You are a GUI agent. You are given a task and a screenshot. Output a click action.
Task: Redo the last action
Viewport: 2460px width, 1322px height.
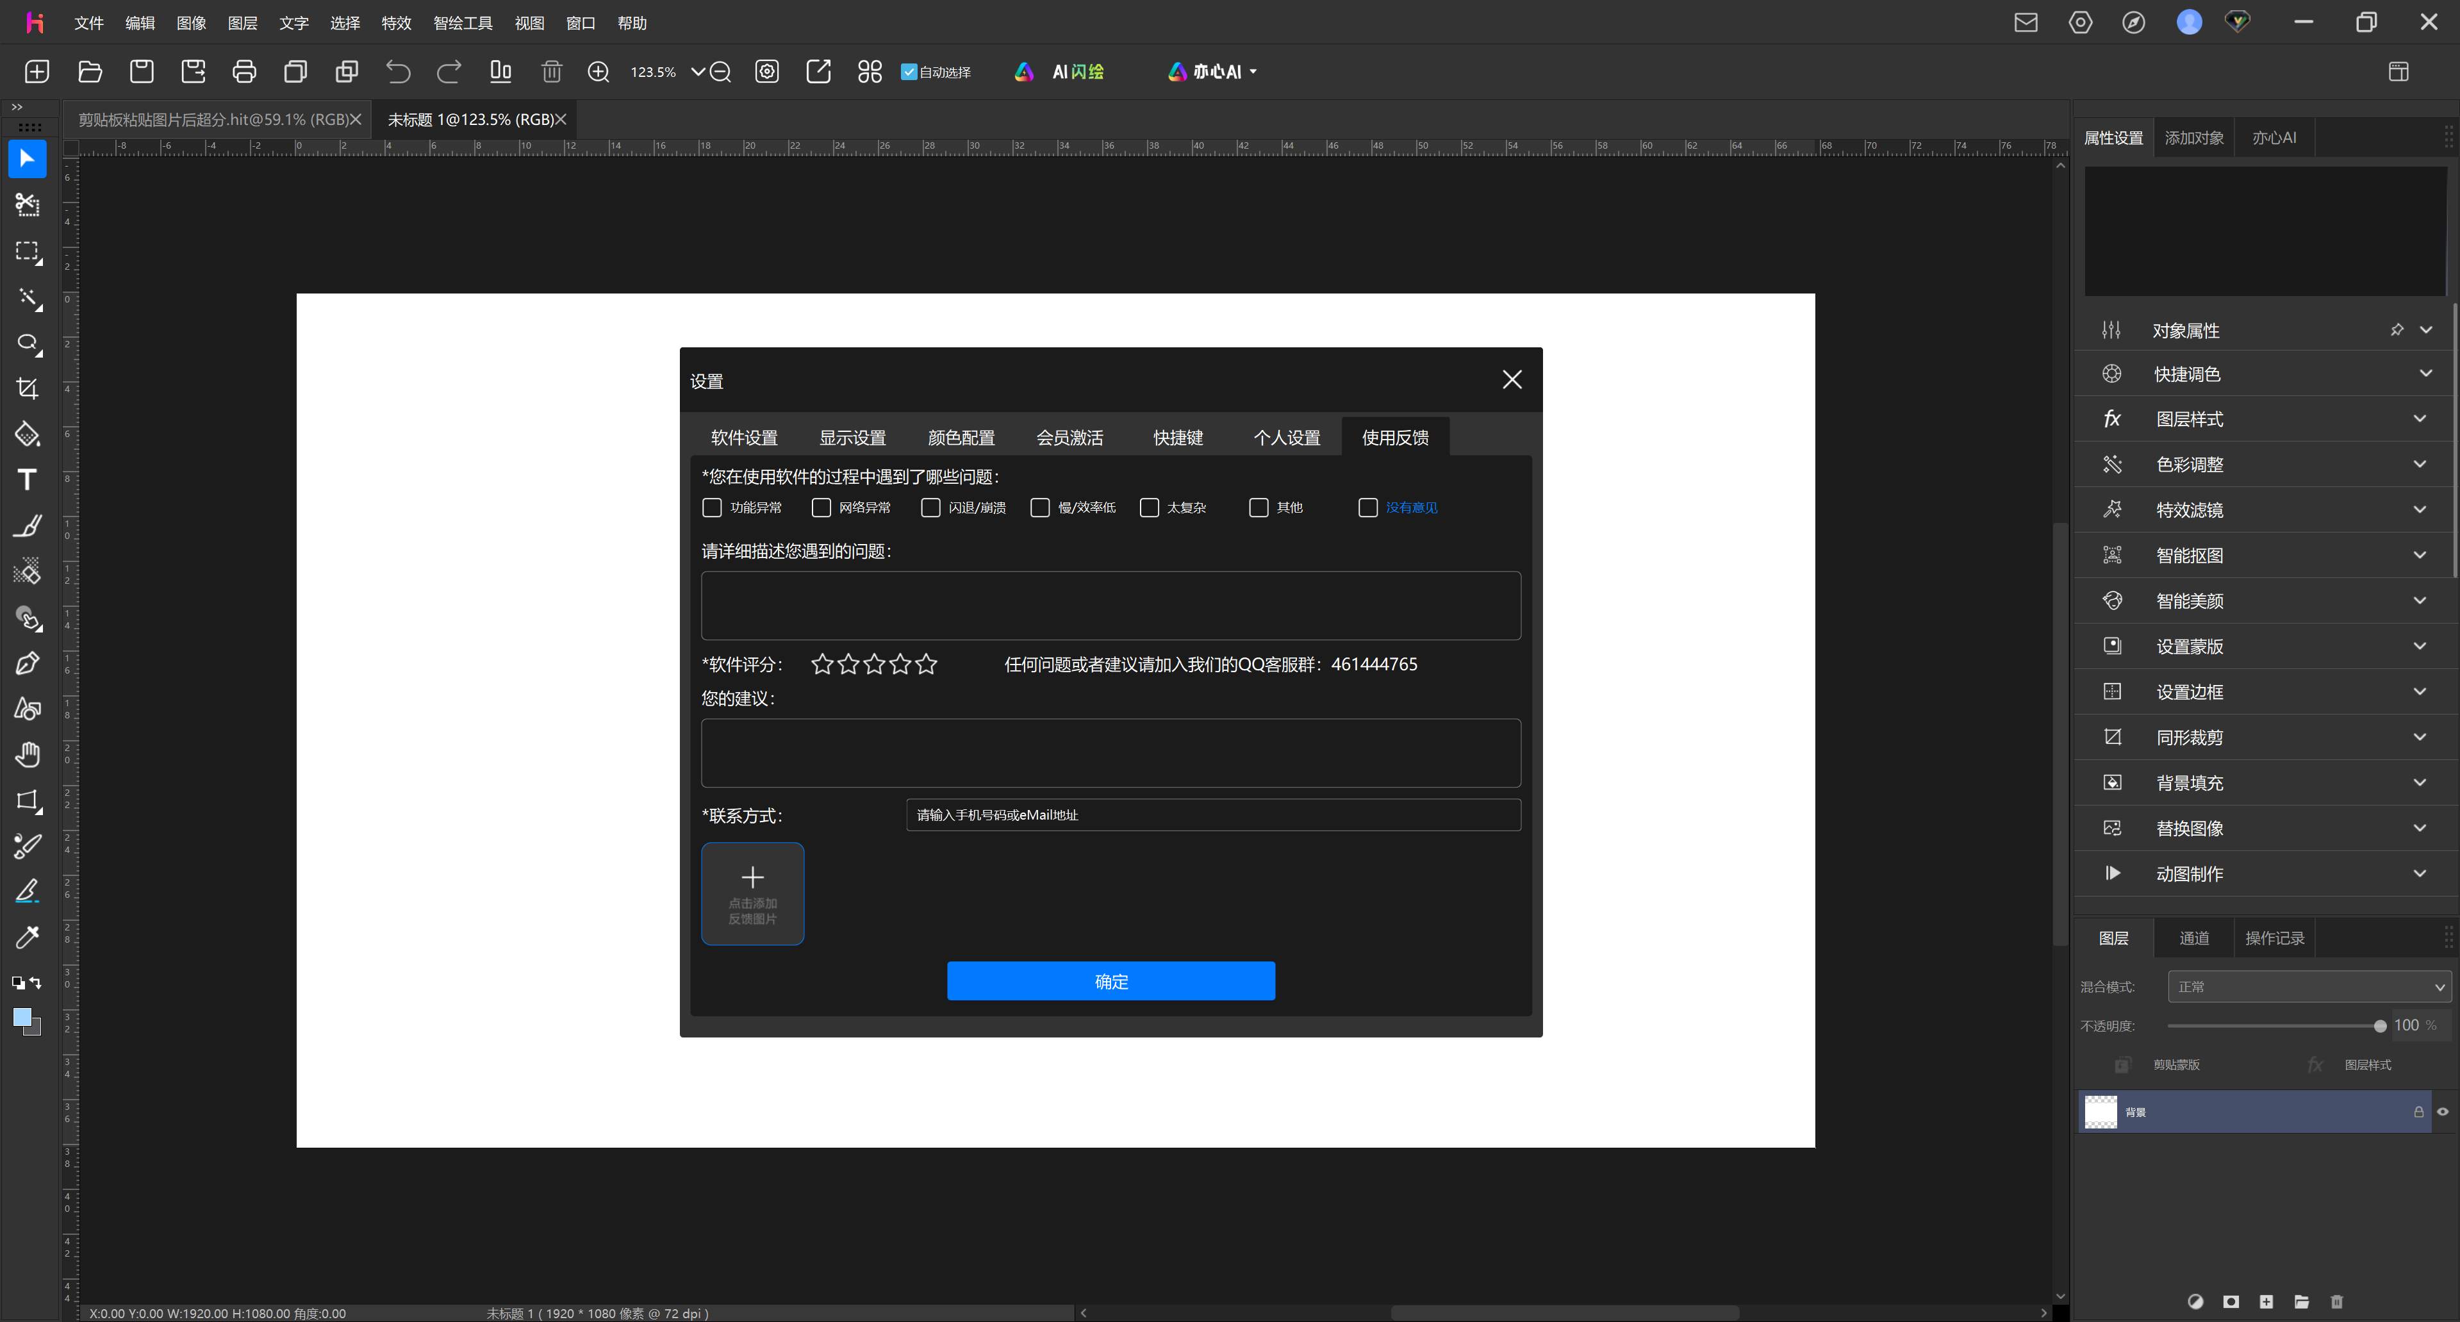coord(449,72)
